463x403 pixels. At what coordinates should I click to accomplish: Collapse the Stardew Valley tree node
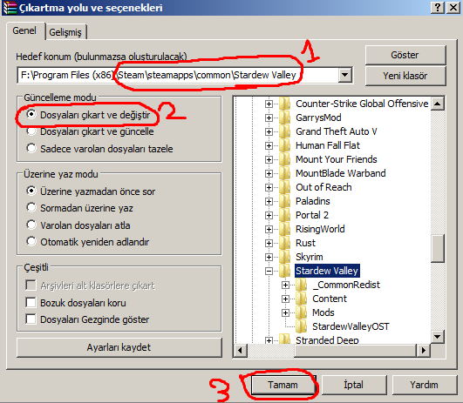pyautogui.click(x=269, y=271)
